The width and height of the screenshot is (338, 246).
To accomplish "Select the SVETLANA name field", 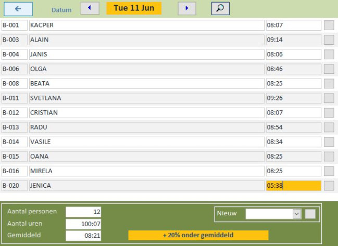I will pos(146,98).
